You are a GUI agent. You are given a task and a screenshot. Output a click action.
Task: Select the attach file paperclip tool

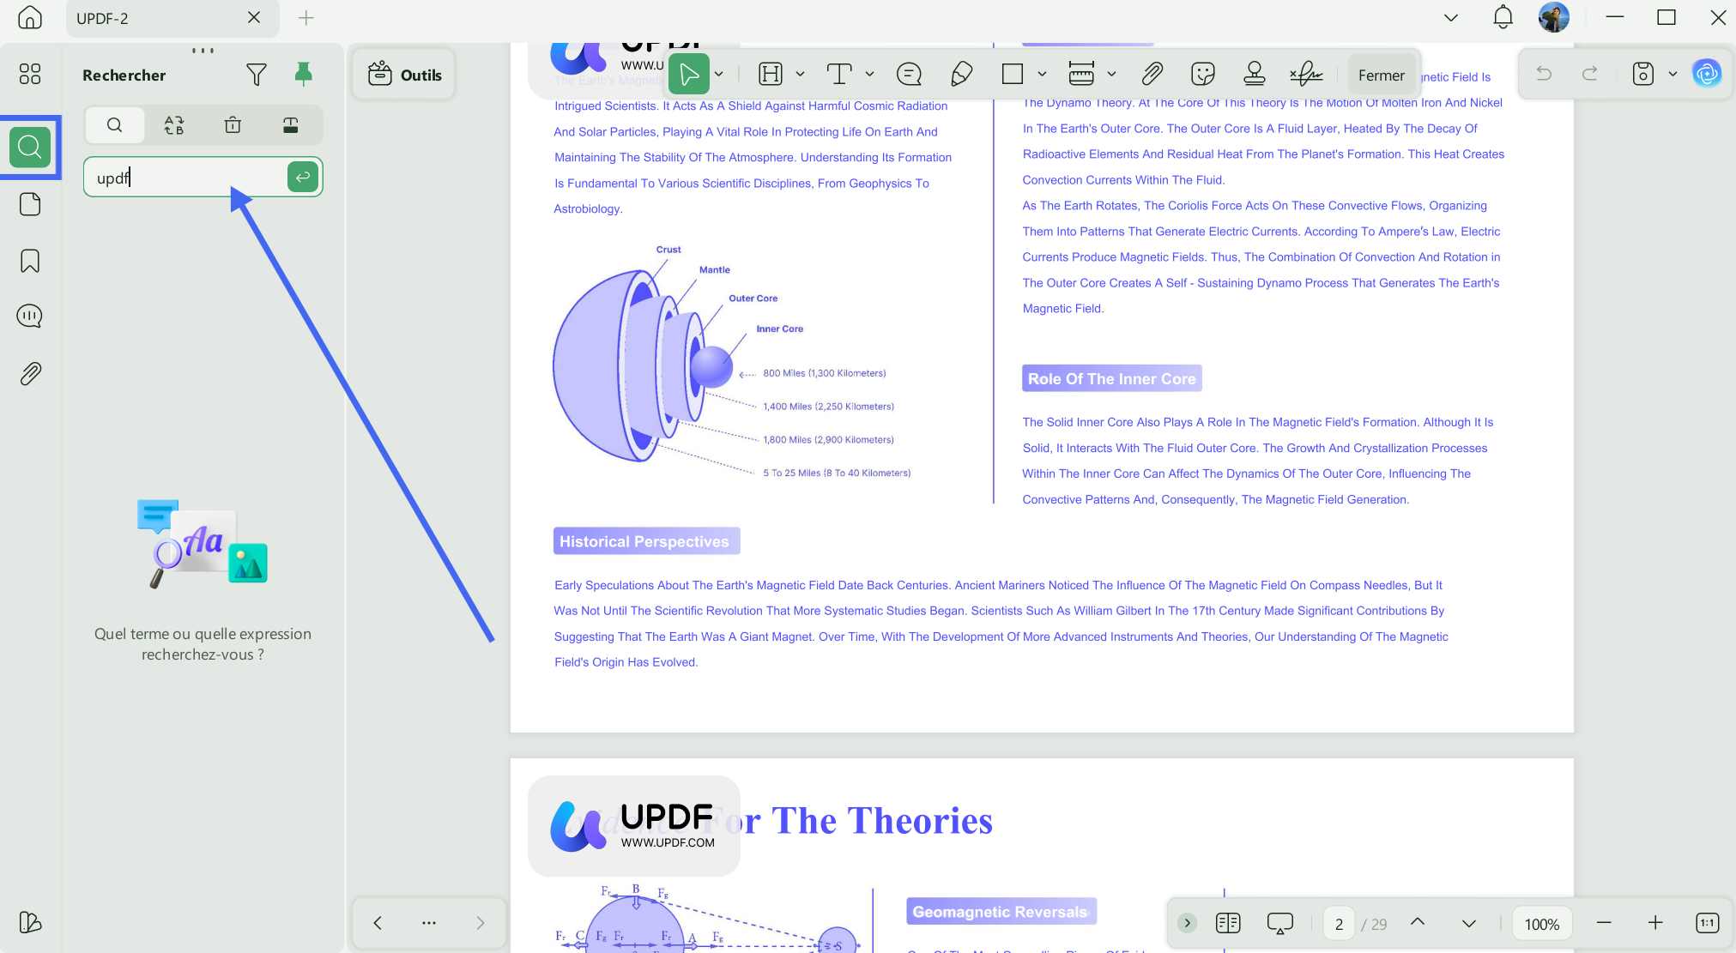coord(1152,74)
